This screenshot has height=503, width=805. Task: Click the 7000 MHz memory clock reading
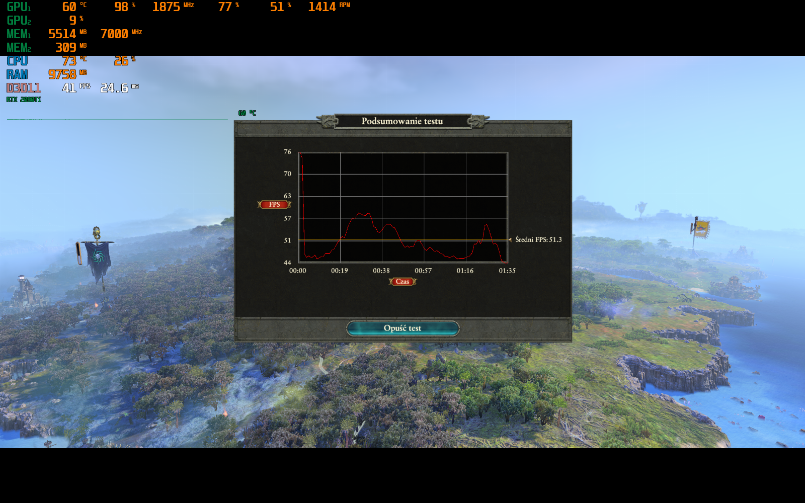(x=121, y=34)
